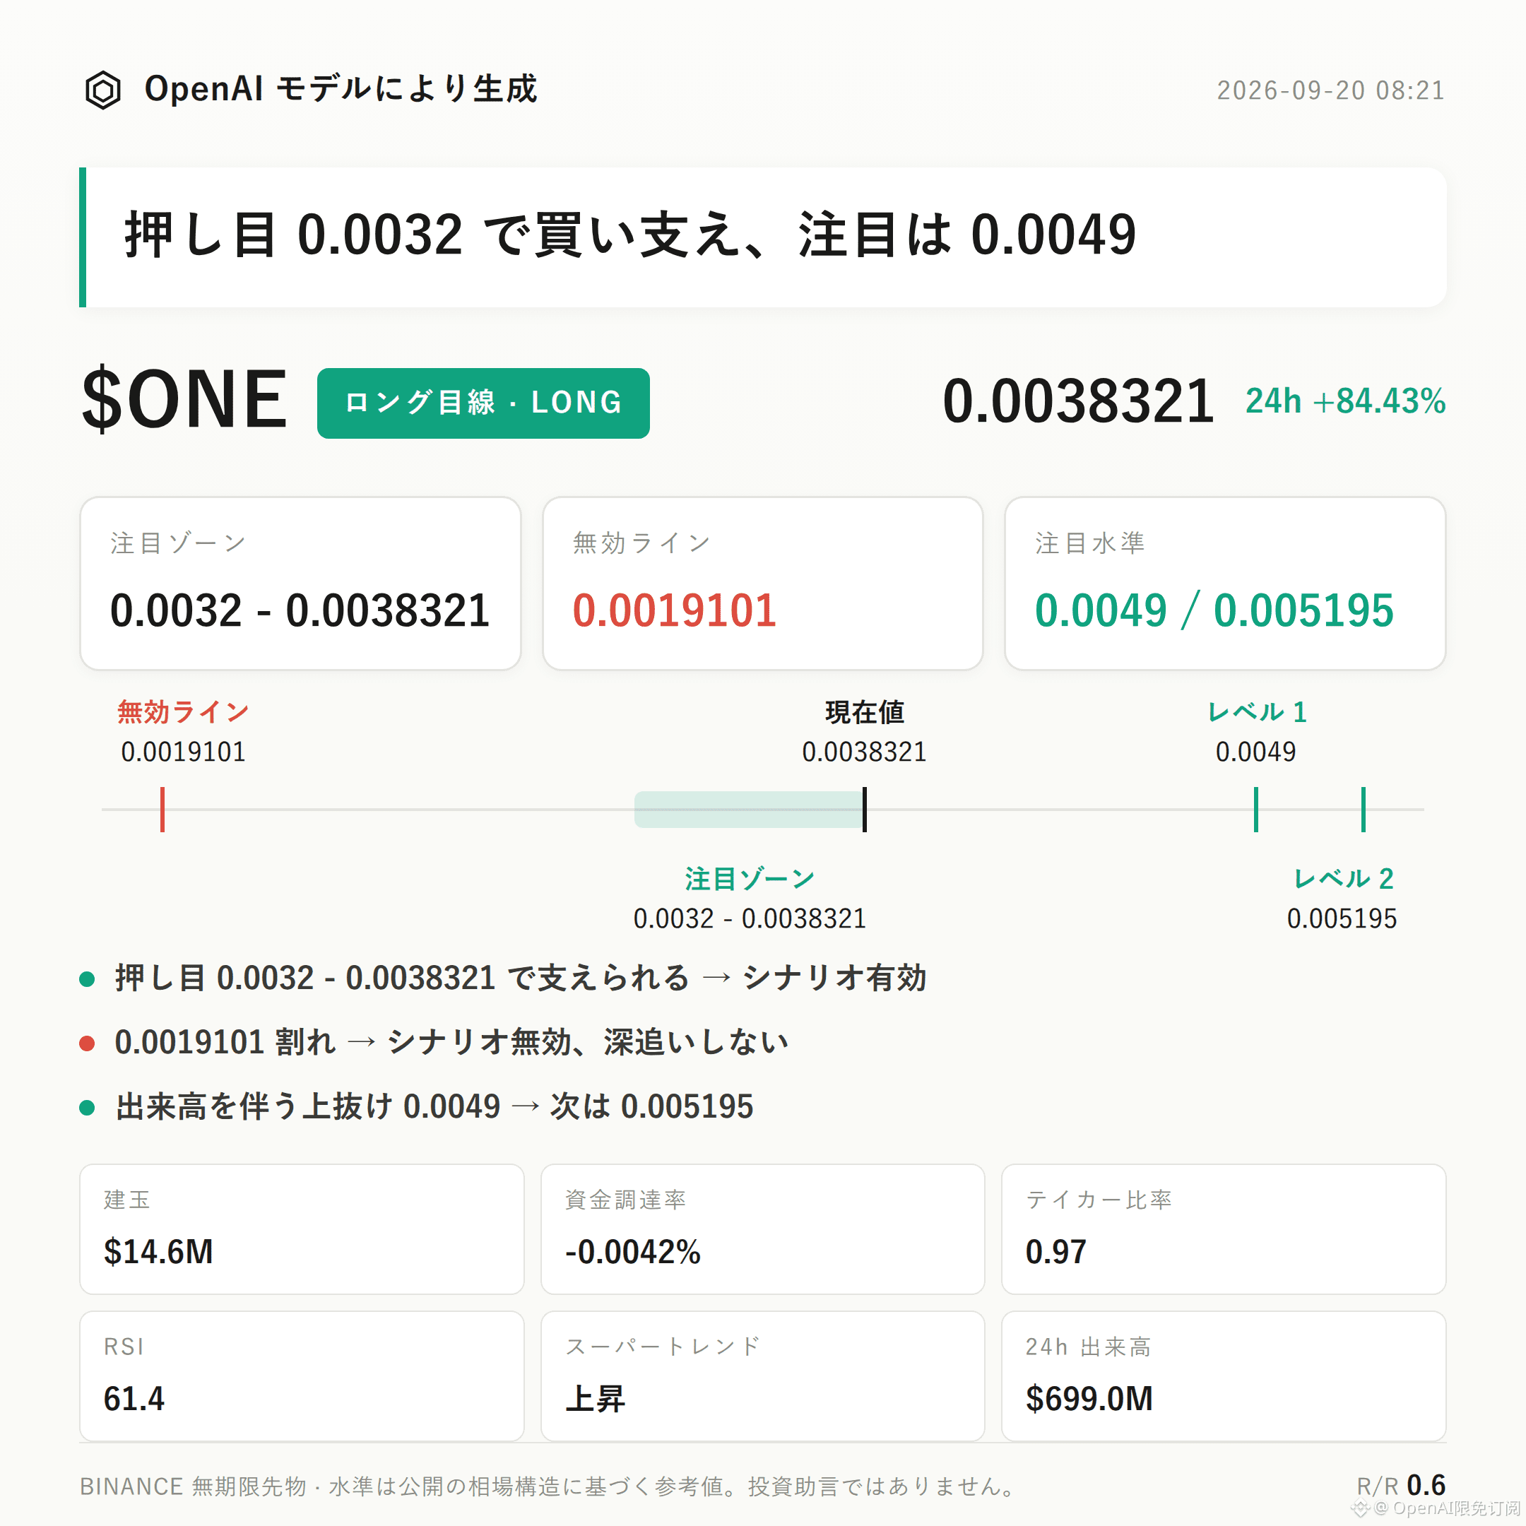Select the RSI 61.4 stat card

(302, 1377)
